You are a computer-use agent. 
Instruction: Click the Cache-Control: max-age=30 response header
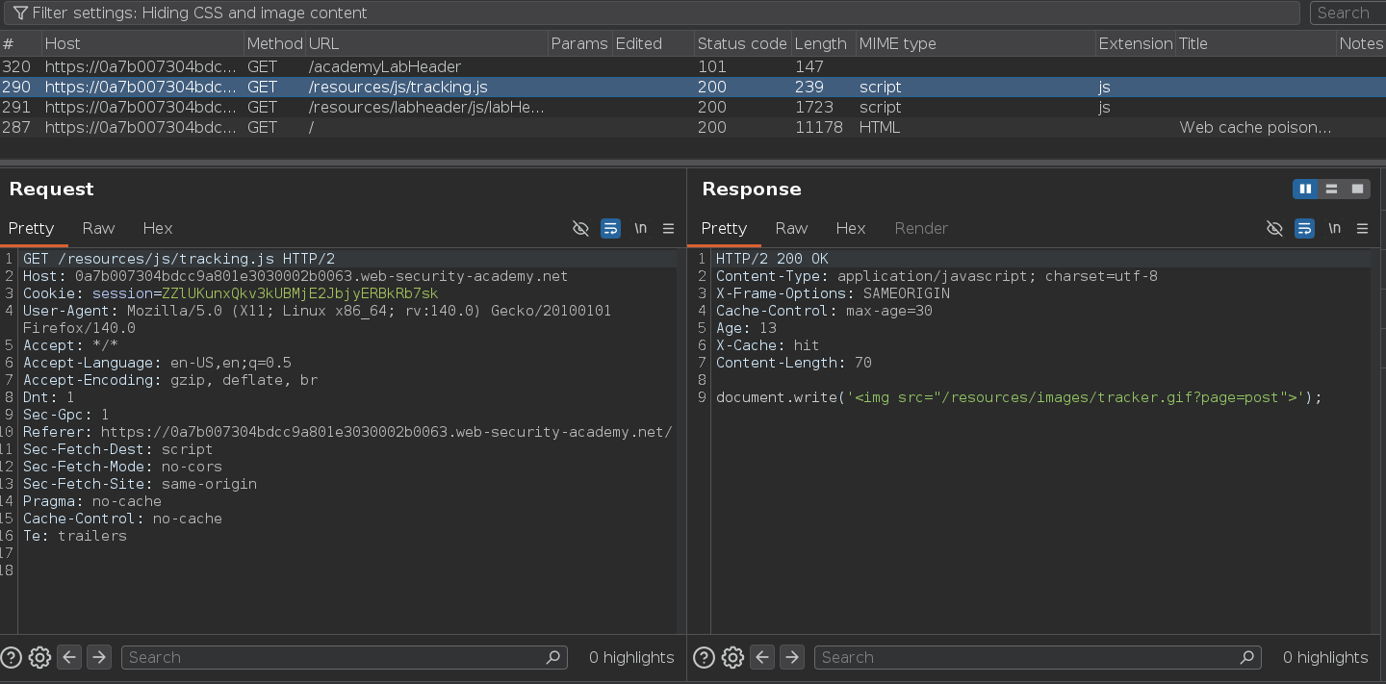pos(824,311)
